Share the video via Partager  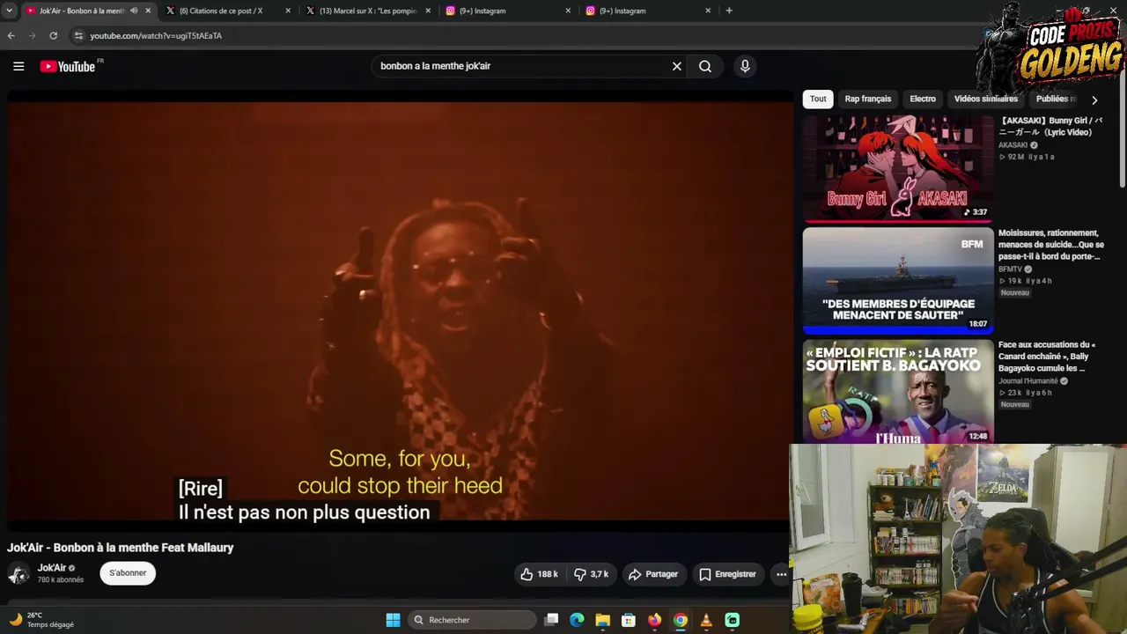[653, 574]
